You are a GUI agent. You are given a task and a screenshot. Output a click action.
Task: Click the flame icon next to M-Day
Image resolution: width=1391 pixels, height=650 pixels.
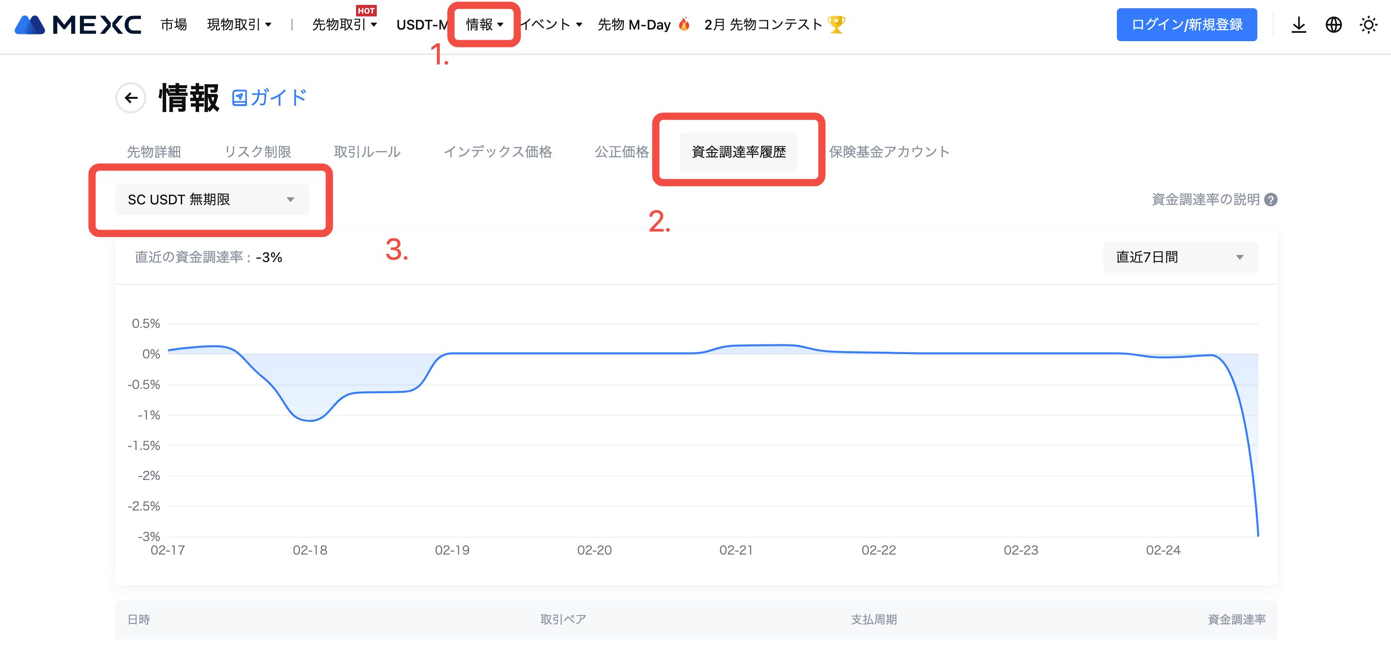[x=683, y=24]
